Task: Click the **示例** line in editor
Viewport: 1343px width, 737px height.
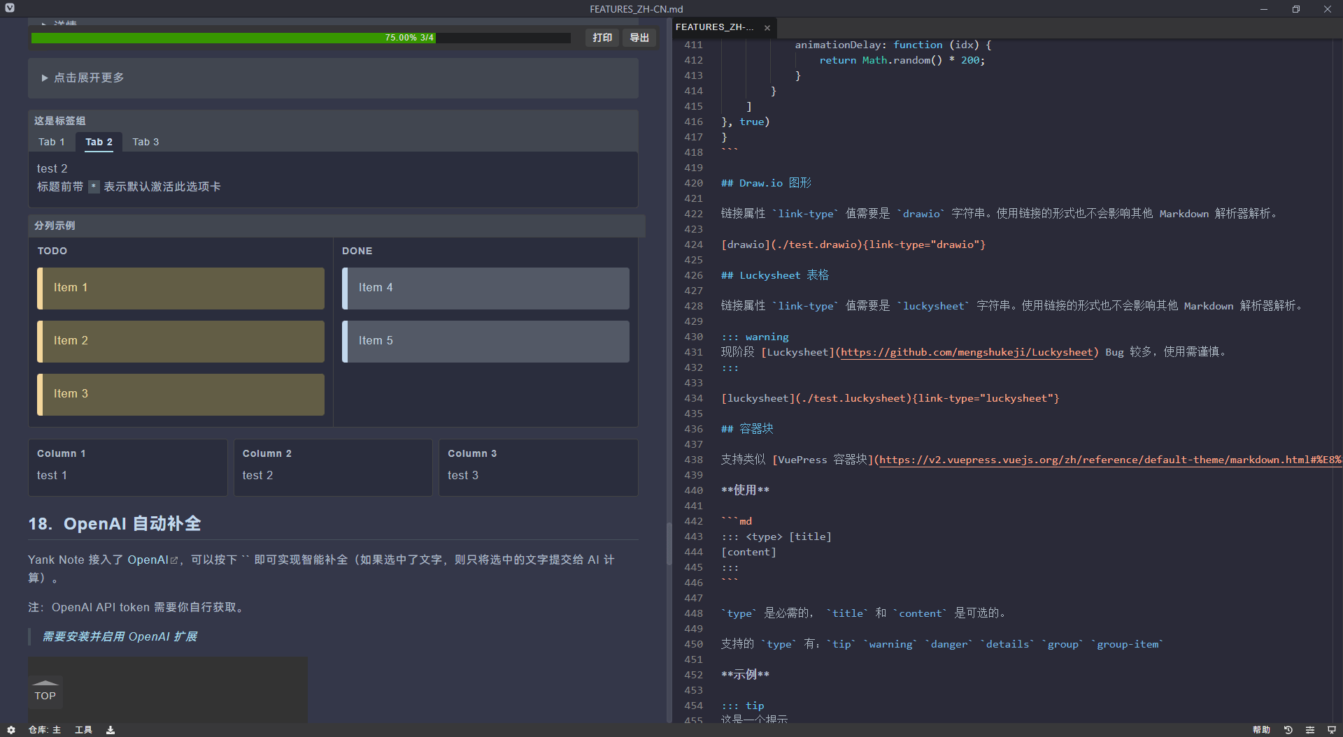Action: 745,675
